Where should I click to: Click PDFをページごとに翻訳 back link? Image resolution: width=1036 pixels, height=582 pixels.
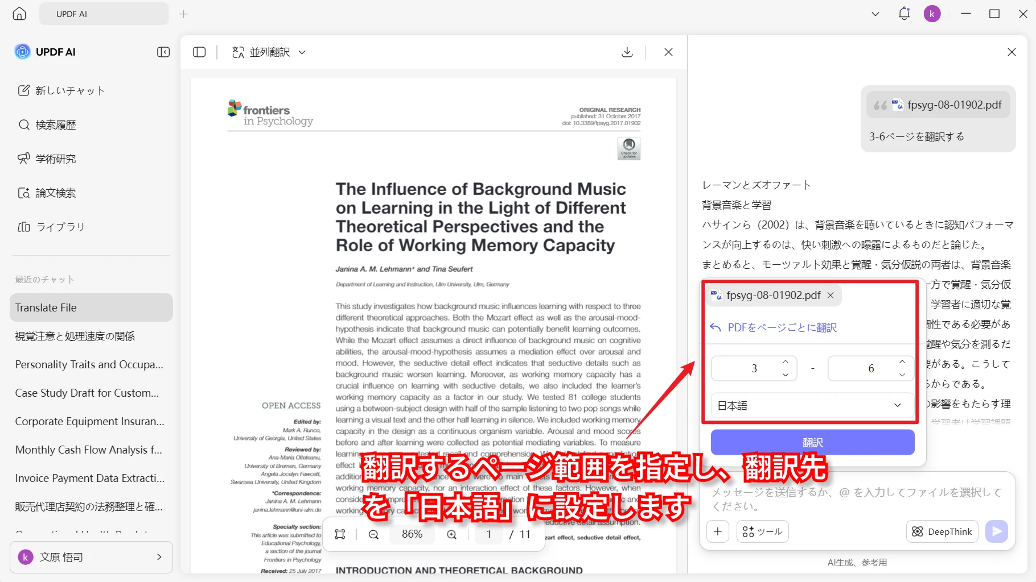click(x=774, y=327)
